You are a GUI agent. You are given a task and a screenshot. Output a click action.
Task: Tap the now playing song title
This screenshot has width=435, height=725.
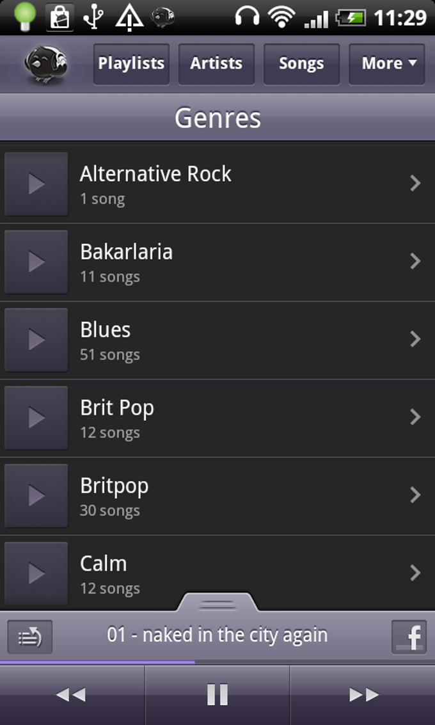217,635
